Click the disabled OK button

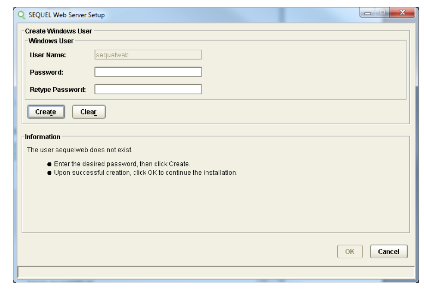(x=349, y=251)
